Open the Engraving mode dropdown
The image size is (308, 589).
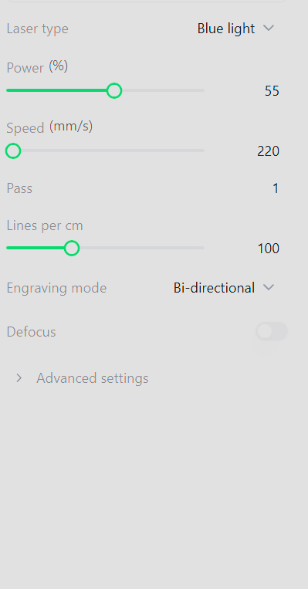coord(224,288)
